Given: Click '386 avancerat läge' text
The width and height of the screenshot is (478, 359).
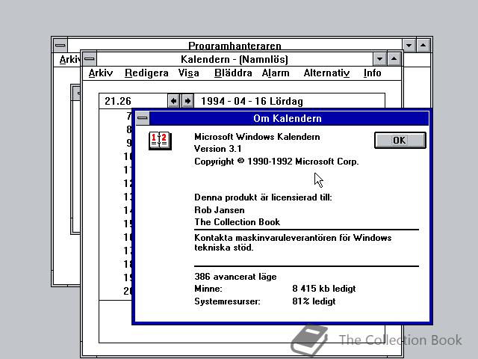Looking at the screenshot, I should pos(236,277).
